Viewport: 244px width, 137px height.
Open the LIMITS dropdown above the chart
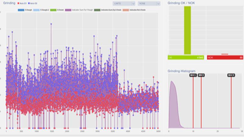tap(124, 4)
